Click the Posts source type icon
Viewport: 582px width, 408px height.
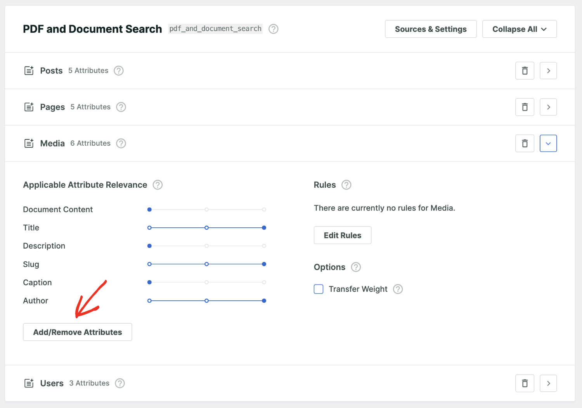pos(29,70)
